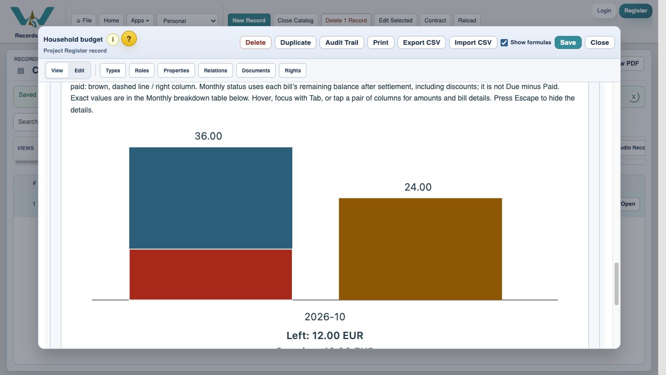Screen dimensions: 666x375
Task: Click the New Record button
Action: (249, 20)
